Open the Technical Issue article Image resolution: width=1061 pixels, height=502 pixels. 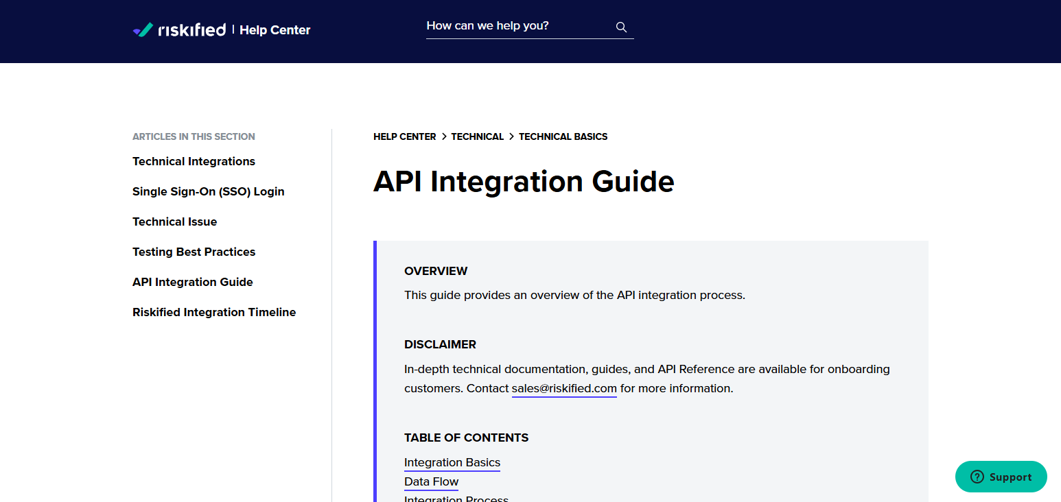pos(174,222)
